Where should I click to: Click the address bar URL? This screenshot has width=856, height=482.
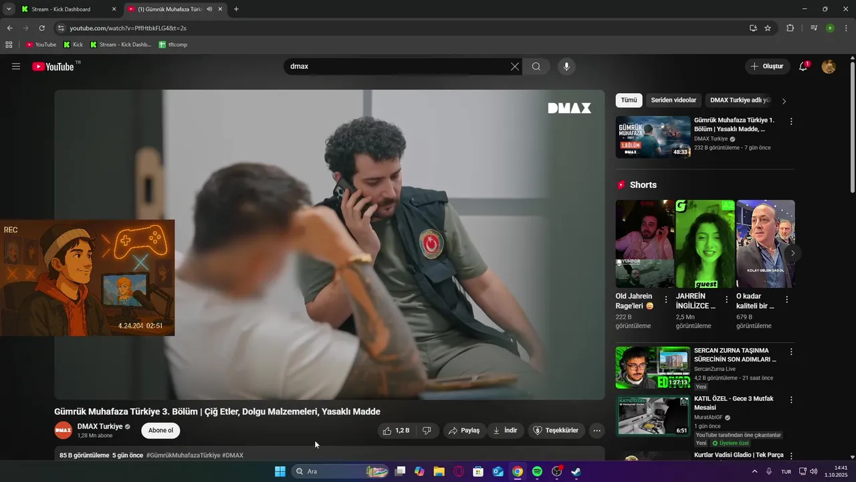pos(128,28)
